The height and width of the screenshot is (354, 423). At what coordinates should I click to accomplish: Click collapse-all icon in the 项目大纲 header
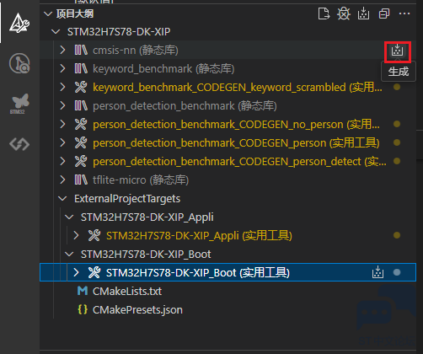[x=384, y=13]
